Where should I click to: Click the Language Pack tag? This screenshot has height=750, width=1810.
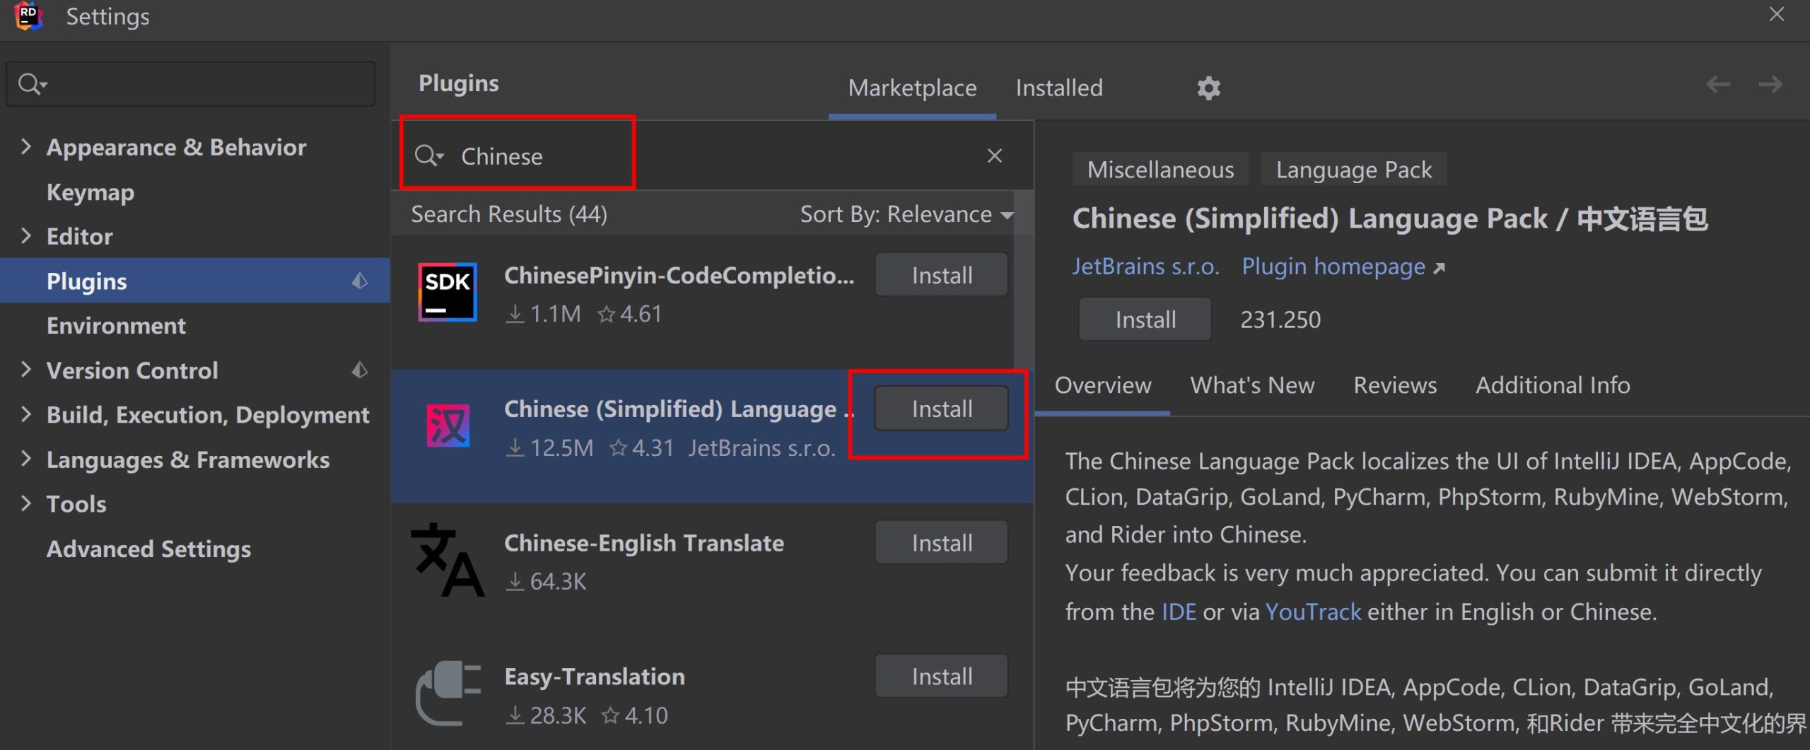(x=1353, y=170)
